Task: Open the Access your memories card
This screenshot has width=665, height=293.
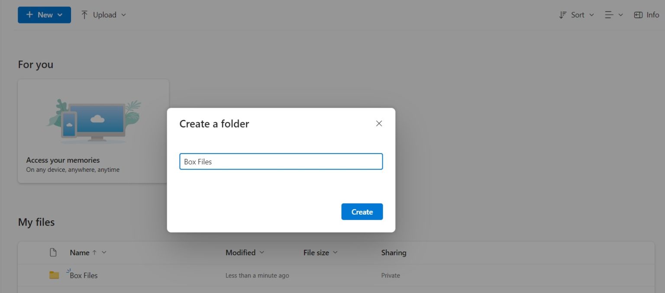Action: [93, 130]
